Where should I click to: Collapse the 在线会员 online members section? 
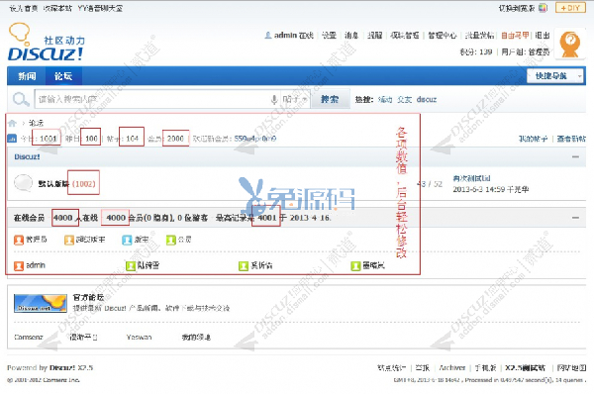coord(575,218)
